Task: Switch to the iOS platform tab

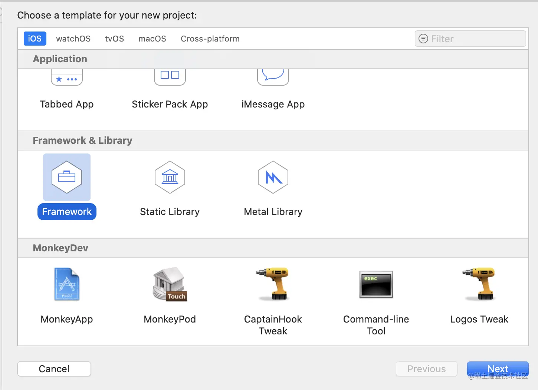Action: click(35, 39)
